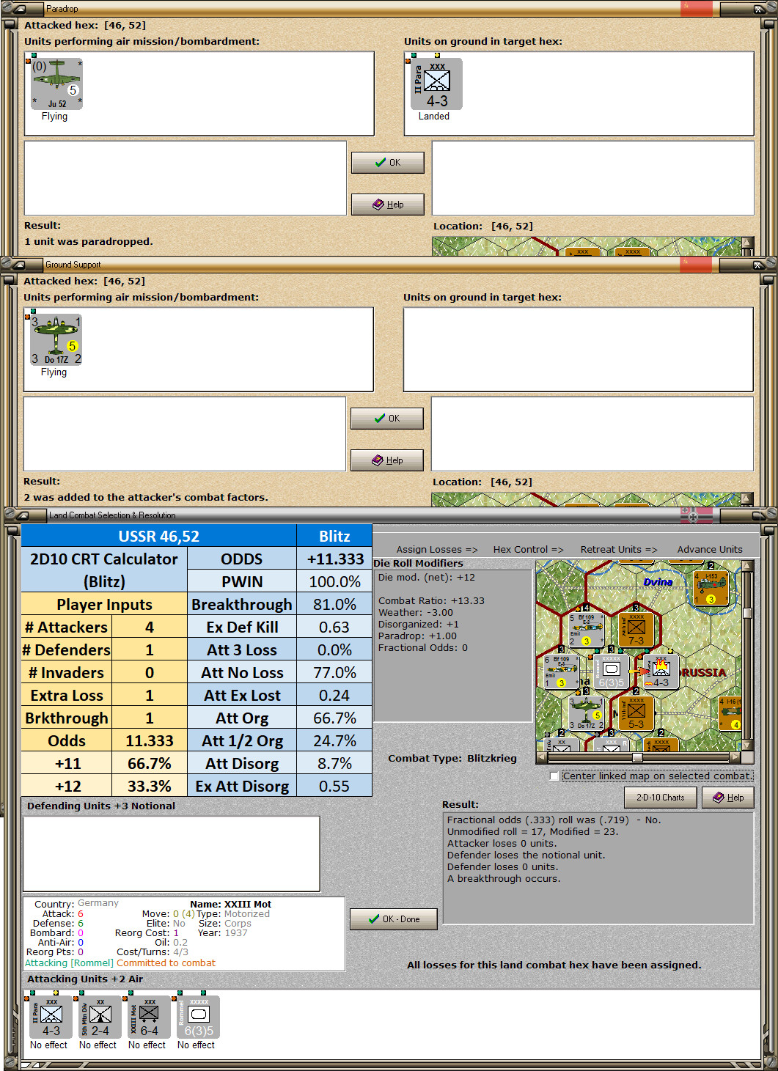Click the 'Ex Def Kill' value 0.63
The image size is (778, 1071).
click(334, 627)
